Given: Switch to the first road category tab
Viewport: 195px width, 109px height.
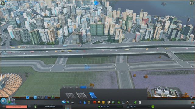Looking at the screenshot, I should tap(64, 88).
